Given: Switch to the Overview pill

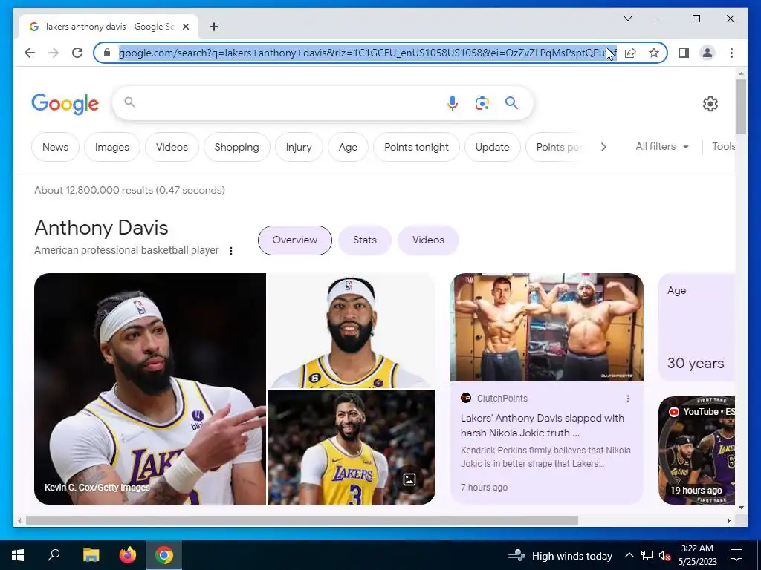Looking at the screenshot, I should click(x=294, y=240).
